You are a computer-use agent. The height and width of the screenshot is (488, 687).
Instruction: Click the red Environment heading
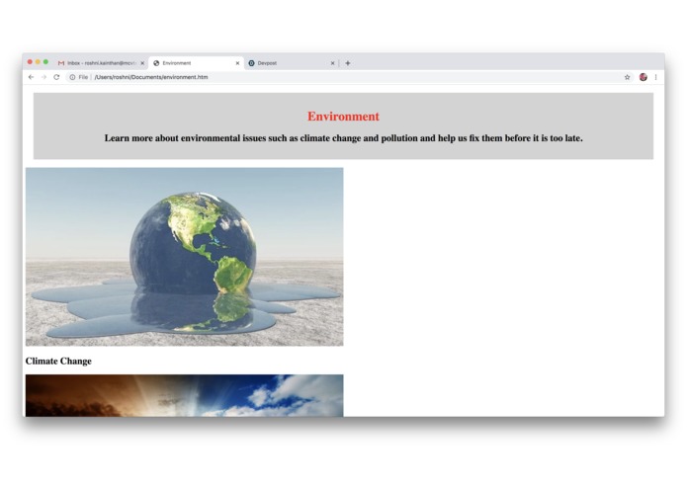pos(343,117)
